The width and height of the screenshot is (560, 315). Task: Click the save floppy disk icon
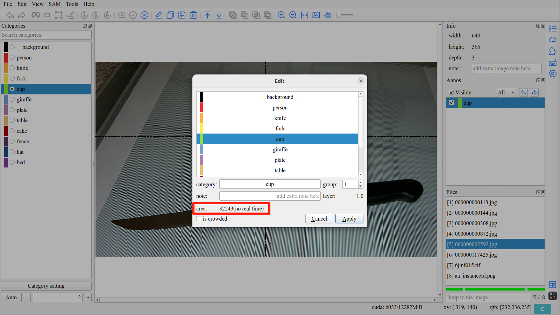point(182,15)
